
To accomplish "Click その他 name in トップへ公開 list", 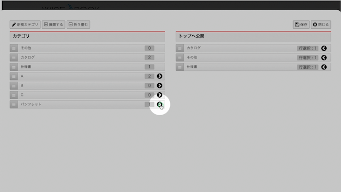I will click(x=192, y=57).
